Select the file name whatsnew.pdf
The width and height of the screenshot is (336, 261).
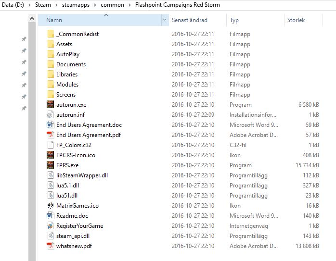tap(74, 246)
